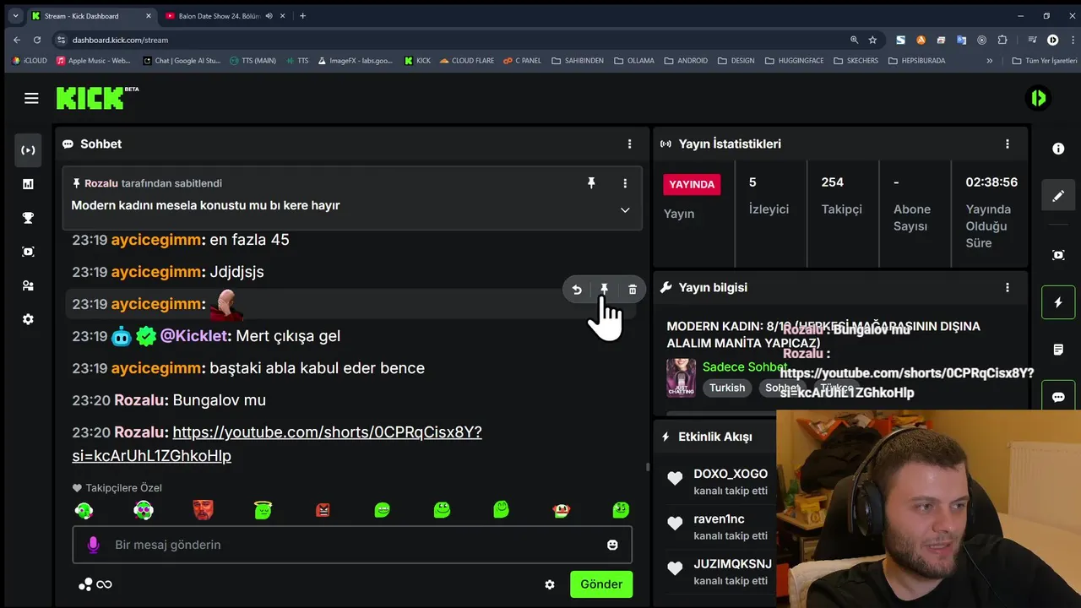Open the chat bubble icon in right sidebar
Image resolution: width=1081 pixels, height=608 pixels.
click(x=1058, y=397)
